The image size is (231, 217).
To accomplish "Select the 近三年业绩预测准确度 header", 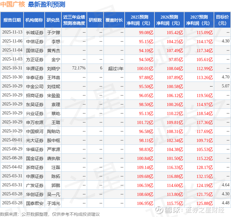I will pyautogui.click(x=74, y=20).
